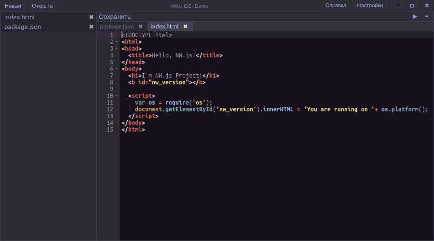Open the Открыть menu
The height and width of the screenshot is (241, 434).
42,6
